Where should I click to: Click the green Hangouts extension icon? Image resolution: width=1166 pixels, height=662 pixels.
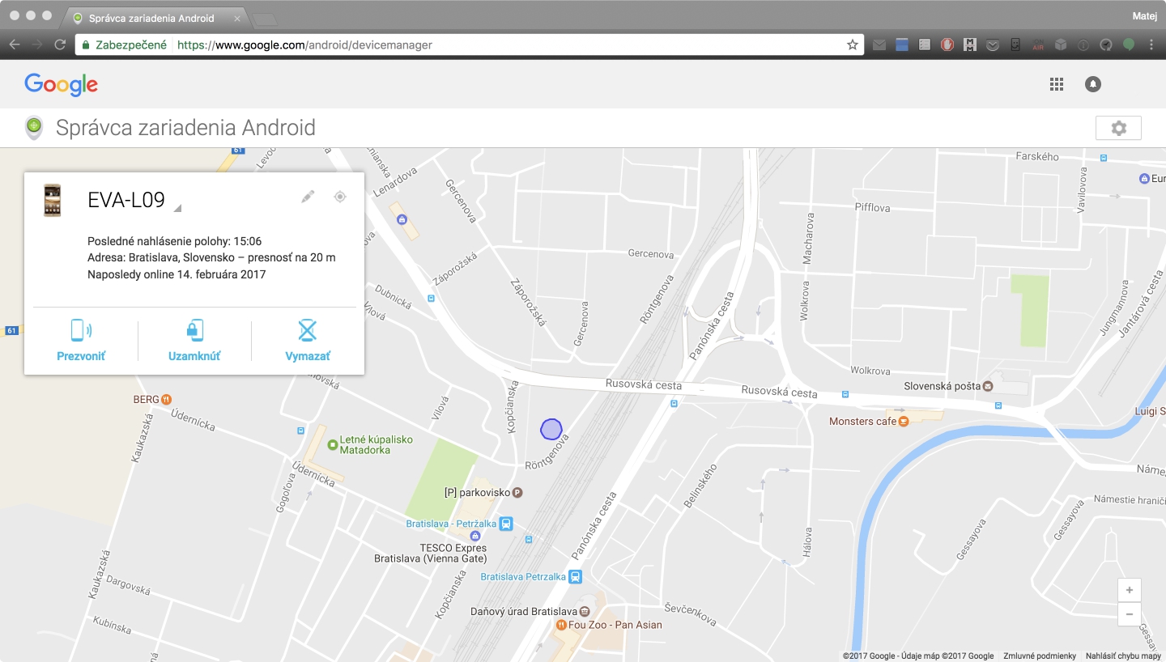tap(1129, 45)
